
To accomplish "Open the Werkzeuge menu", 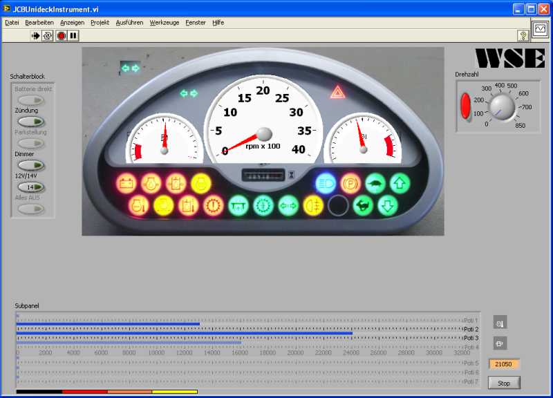I will pyautogui.click(x=165, y=23).
